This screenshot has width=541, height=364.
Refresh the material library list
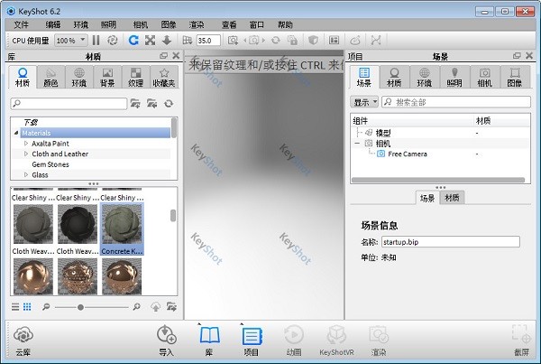pyautogui.click(x=169, y=103)
